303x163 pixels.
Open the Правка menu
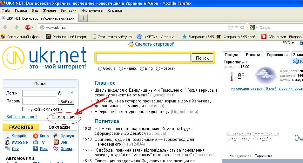[21, 10]
